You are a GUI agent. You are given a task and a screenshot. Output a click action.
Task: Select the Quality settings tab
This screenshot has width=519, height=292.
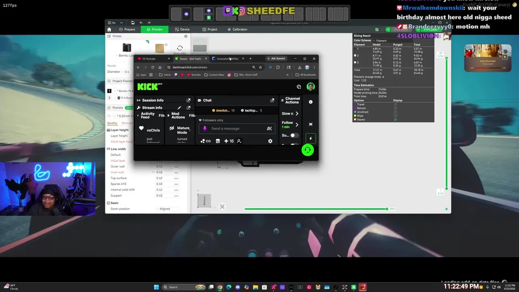tap(112, 123)
